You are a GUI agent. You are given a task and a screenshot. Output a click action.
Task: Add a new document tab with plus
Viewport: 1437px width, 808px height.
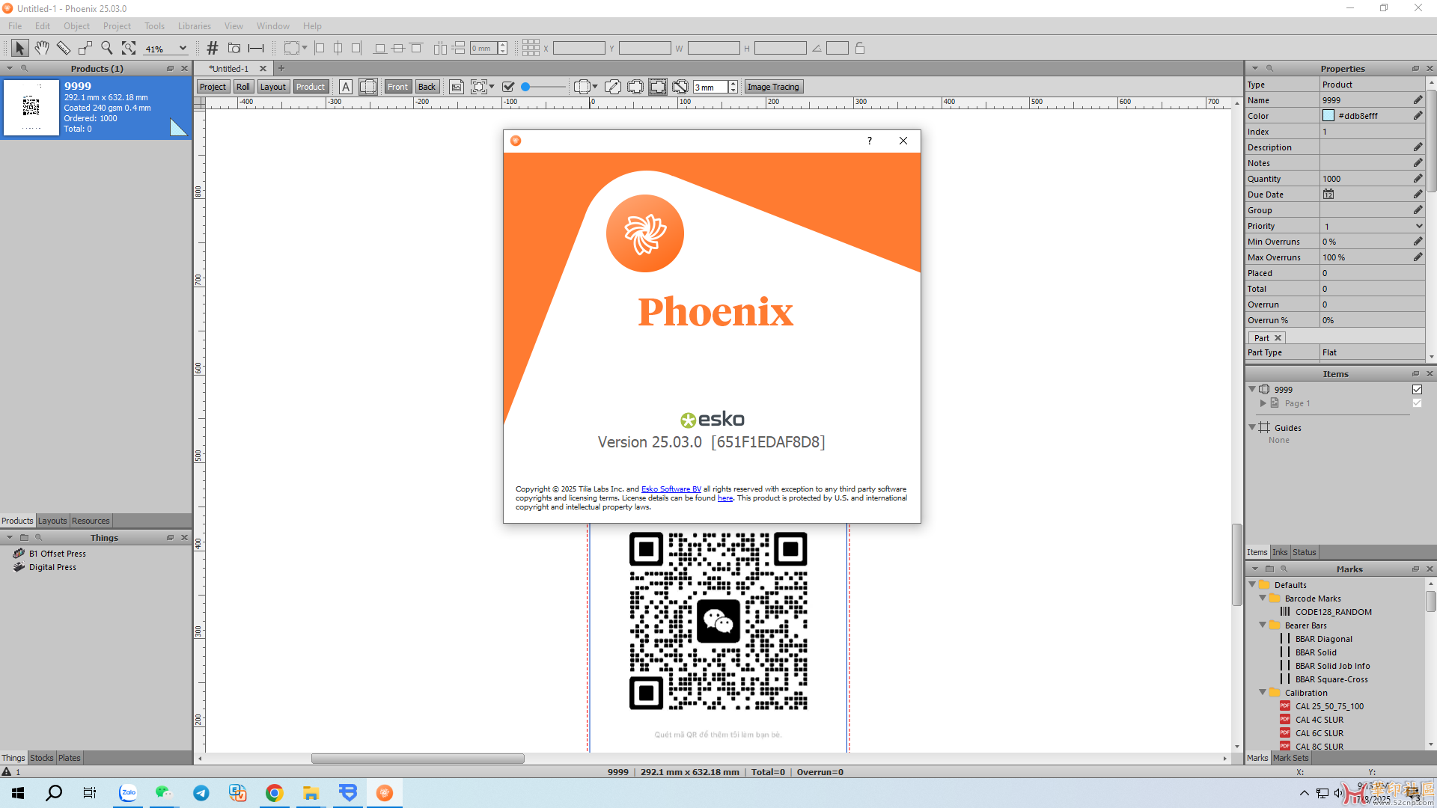[x=281, y=68]
